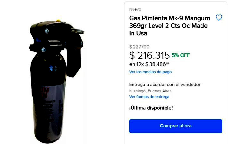The height and width of the screenshot is (144, 231).
Task: Click the current price $ 216.315
Action: [x=150, y=56]
